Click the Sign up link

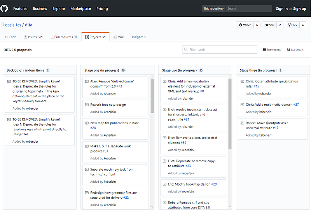[x=299, y=9]
